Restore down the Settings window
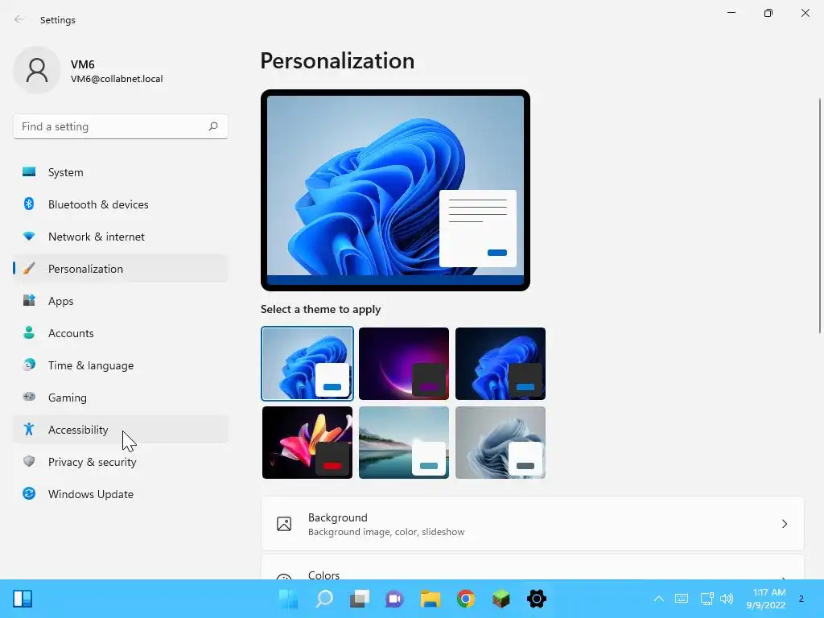The height and width of the screenshot is (618, 824). tap(768, 13)
